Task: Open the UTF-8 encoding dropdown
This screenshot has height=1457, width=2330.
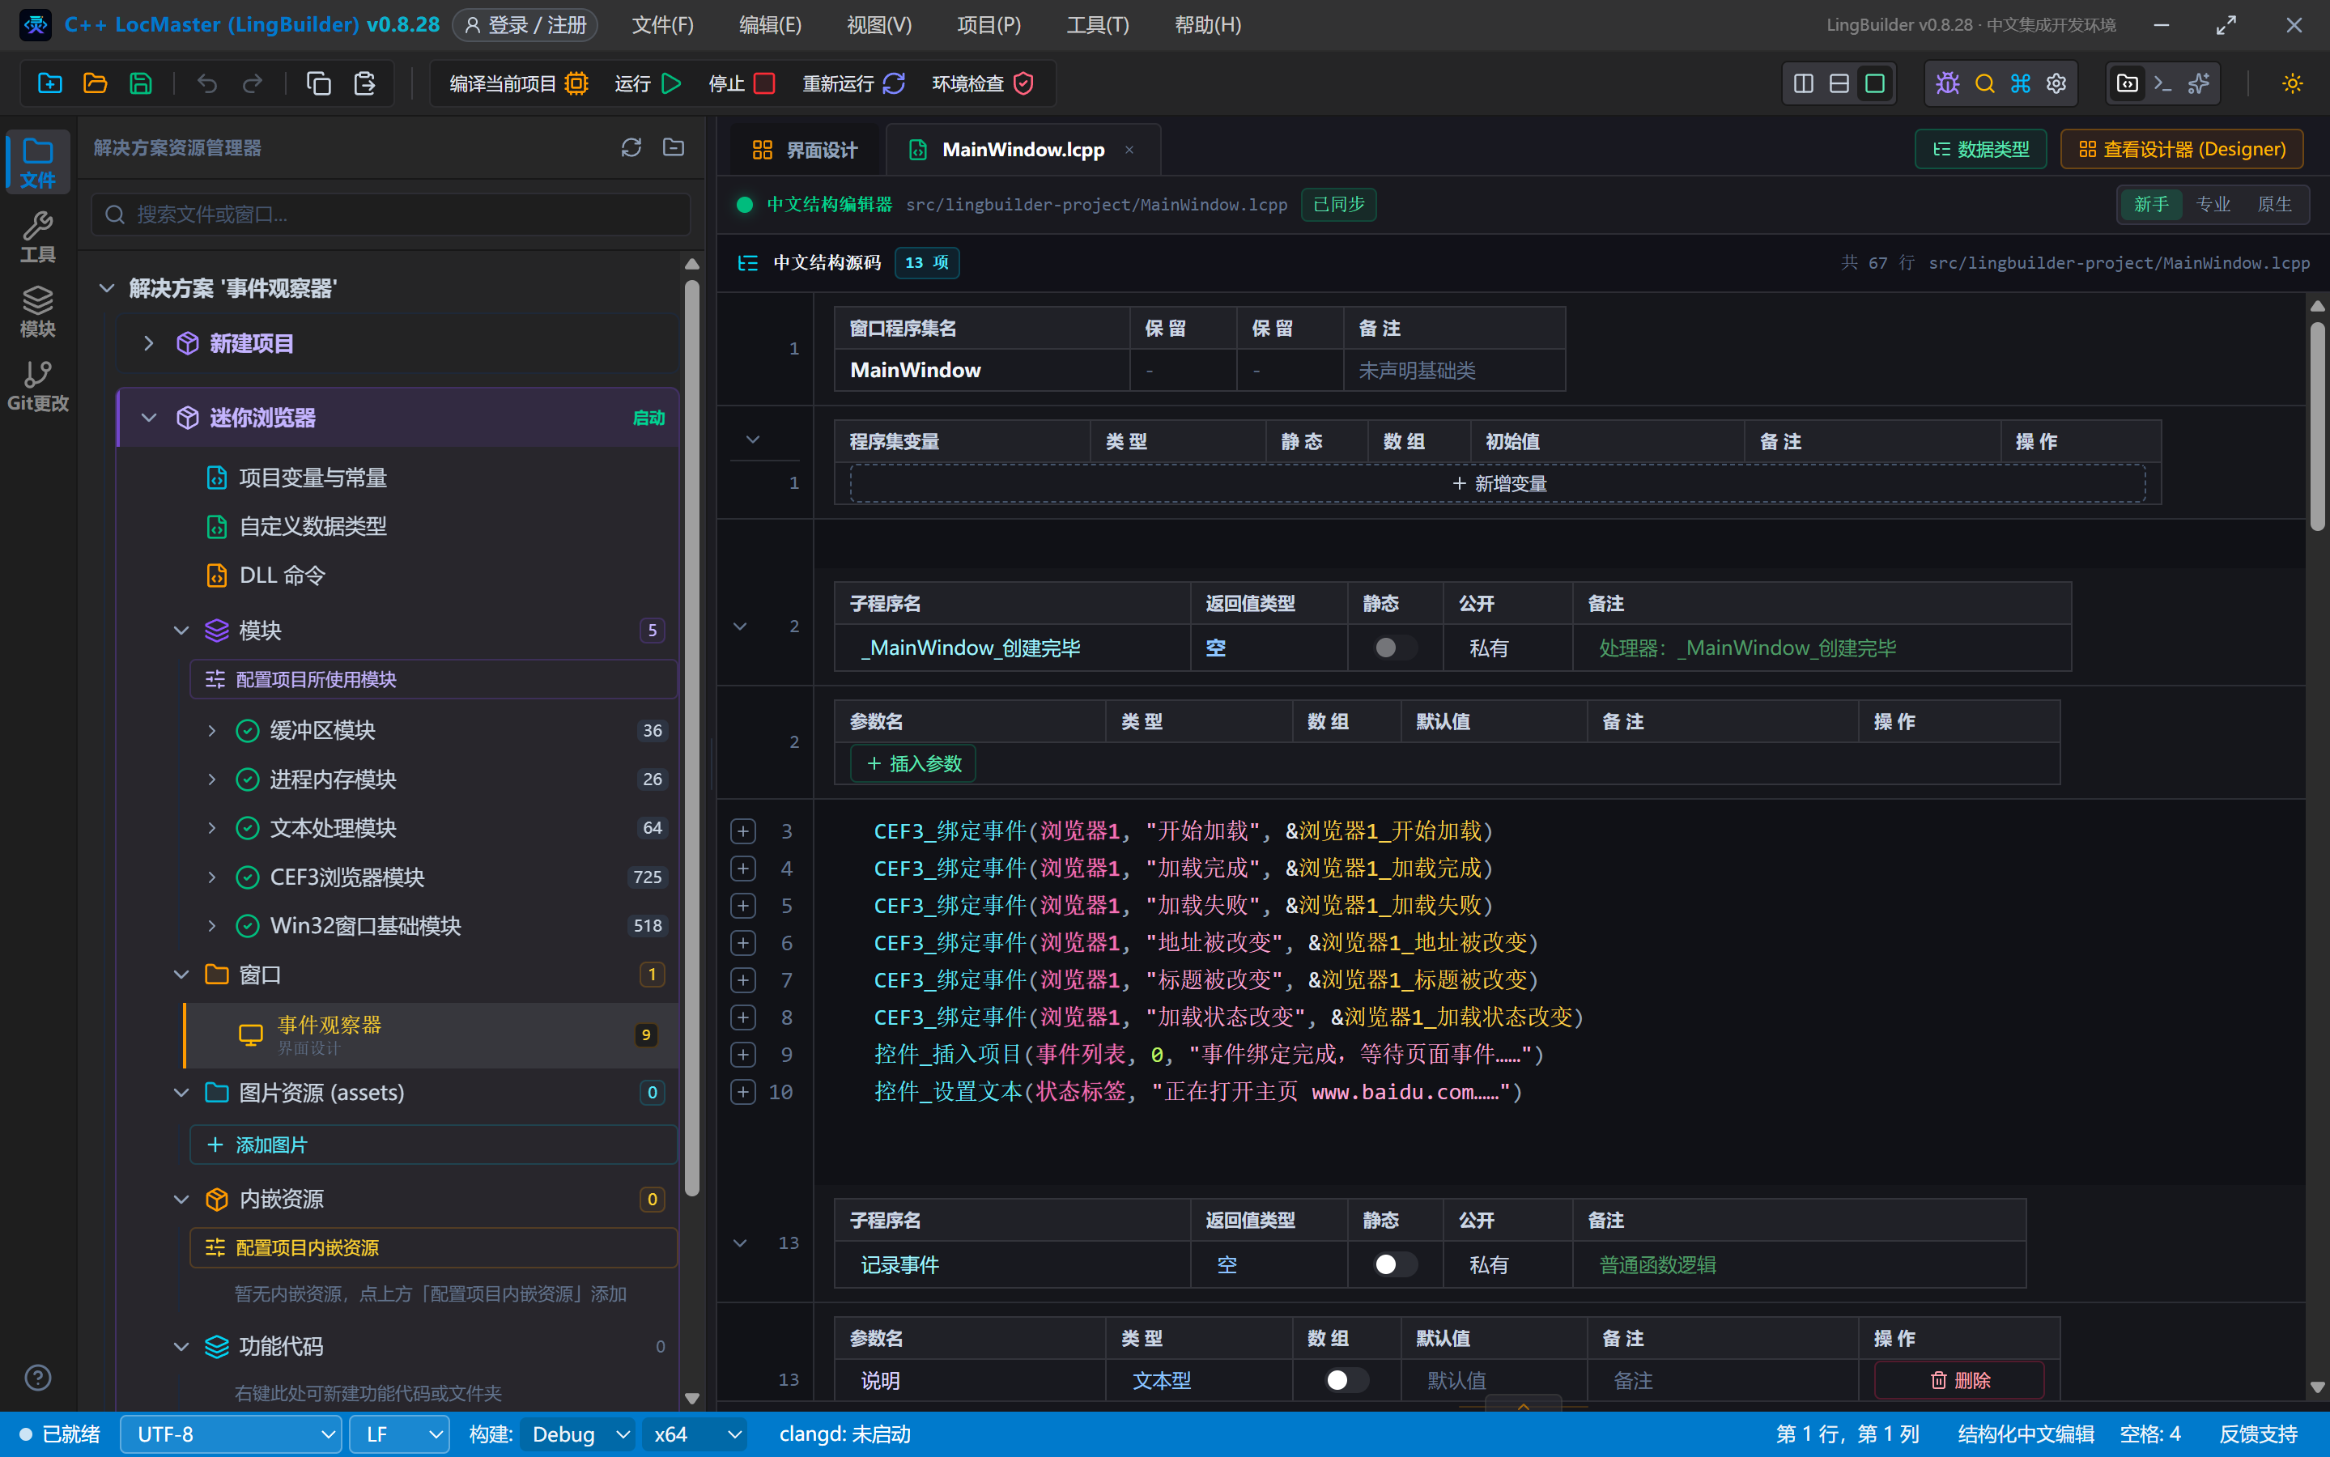Action: click(x=232, y=1434)
